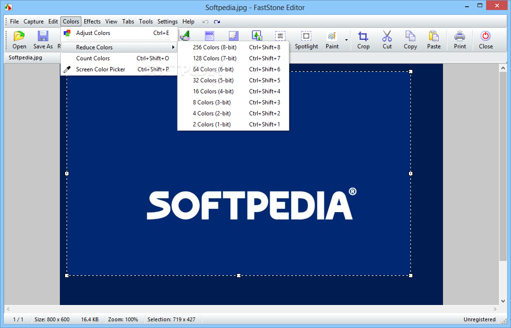Select 64 Colors (6-bit)
Viewport: 511px width, 328px height.
[233, 69]
